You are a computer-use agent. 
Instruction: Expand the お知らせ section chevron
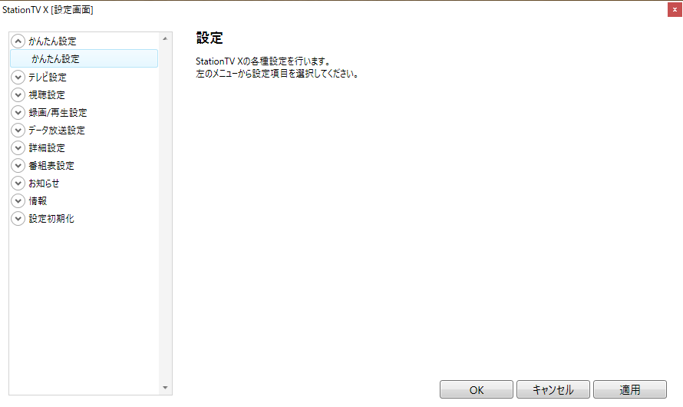(18, 183)
